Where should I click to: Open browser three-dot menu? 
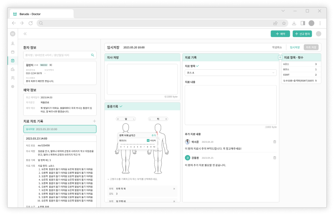(x=320, y=23)
